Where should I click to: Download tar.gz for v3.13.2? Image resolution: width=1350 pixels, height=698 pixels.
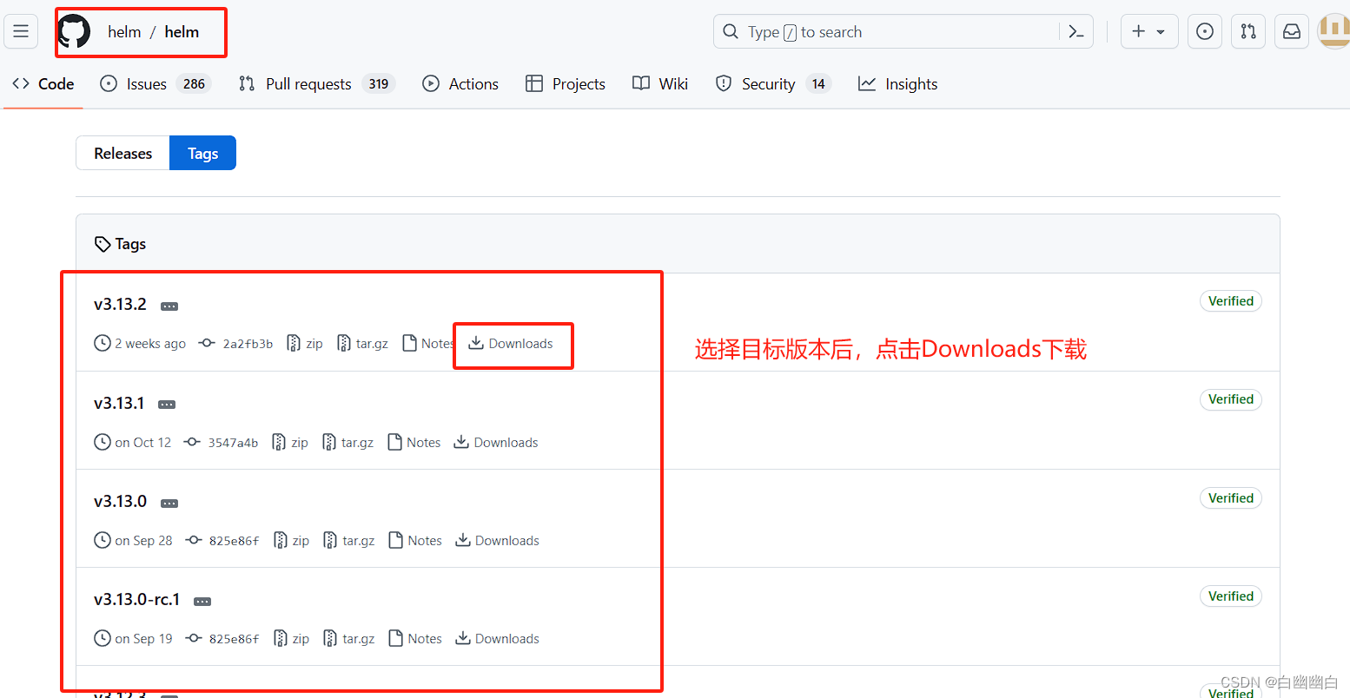(x=363, y=344)
